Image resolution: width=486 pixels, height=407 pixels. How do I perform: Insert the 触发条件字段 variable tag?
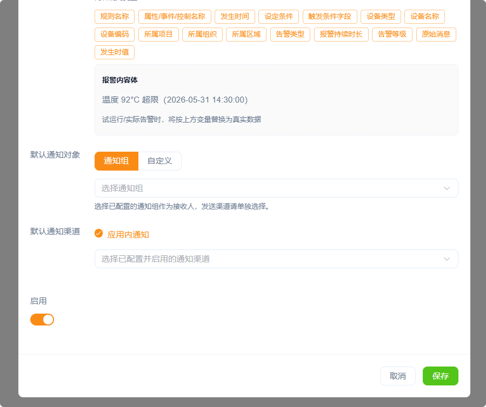pos(330,17)
